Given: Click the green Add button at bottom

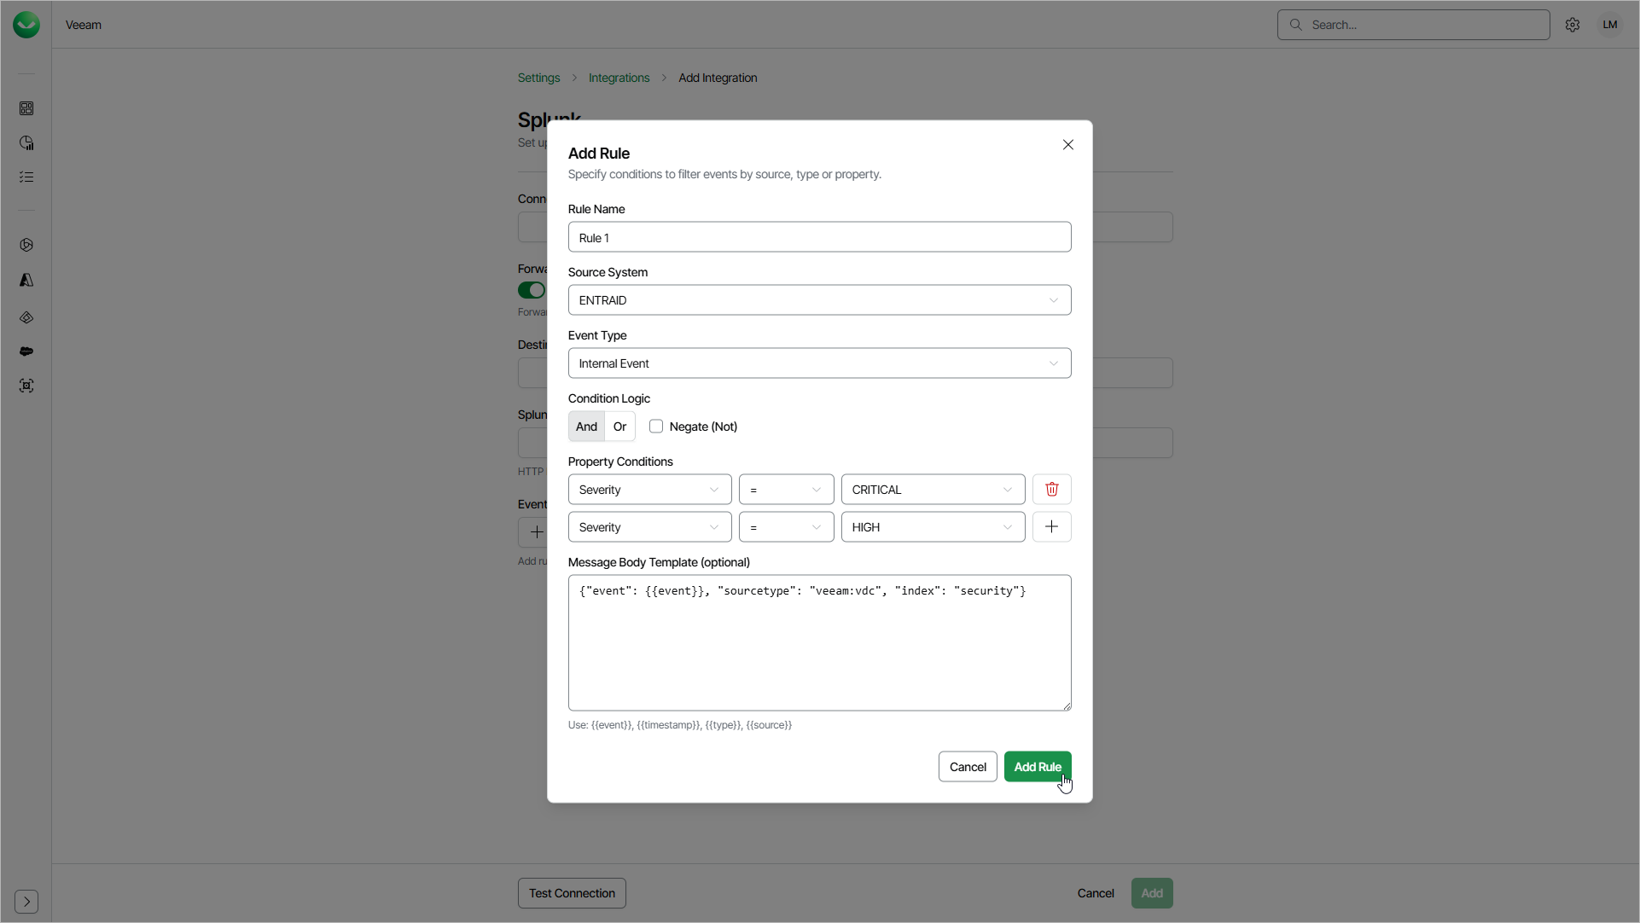Looking at the screenshot, I should [1152, 893].
